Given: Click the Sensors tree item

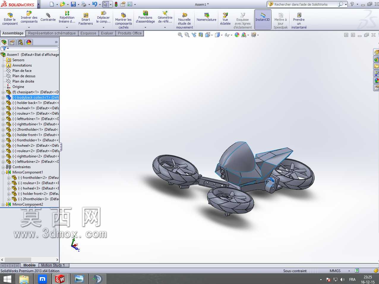Looking at the screenshot, I should tap(18, 60).
